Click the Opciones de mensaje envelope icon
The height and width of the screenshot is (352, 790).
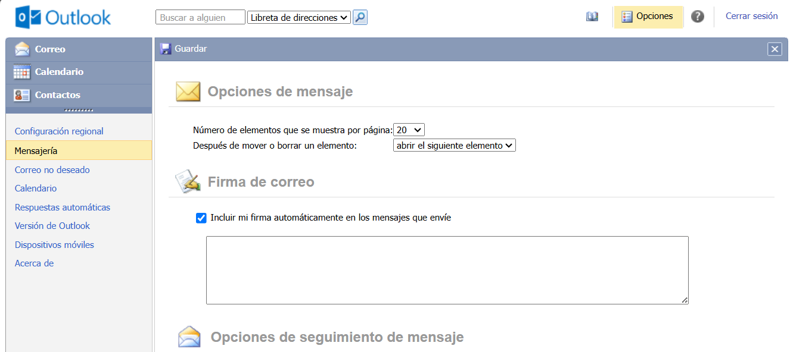188,92
